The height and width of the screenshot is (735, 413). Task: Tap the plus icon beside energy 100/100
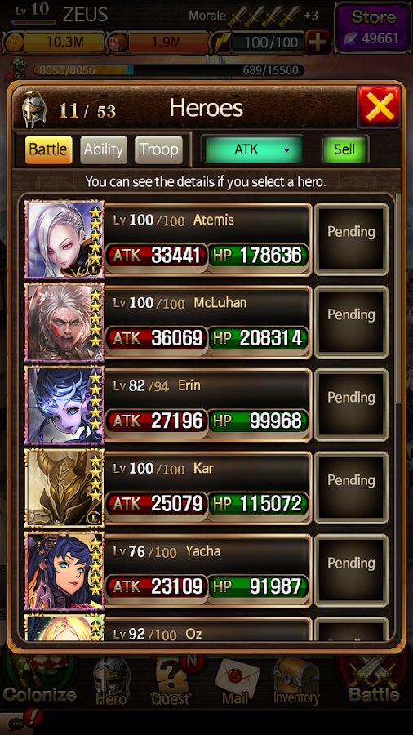tap(318, 42)
